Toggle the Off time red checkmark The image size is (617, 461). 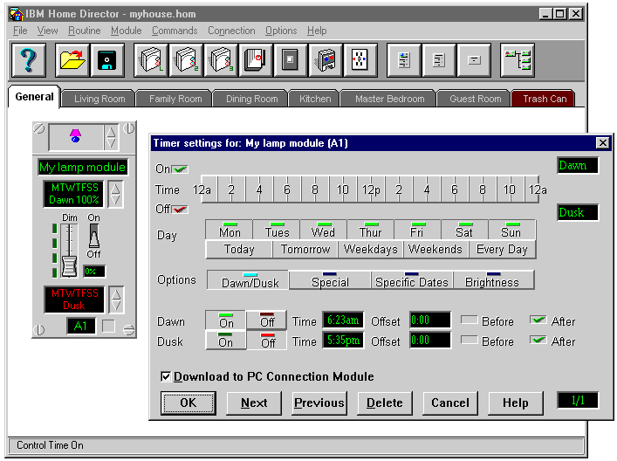[180, 209]
